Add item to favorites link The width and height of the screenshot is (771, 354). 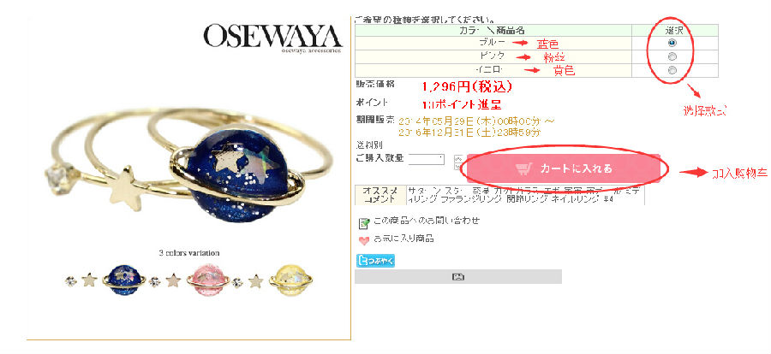pyautogui.click(x=403, y=239)
